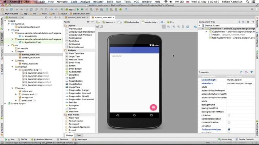This screenshot has height=145, width=259.
Task: Expand the dimens.xml group
Action: click(16, 94)
